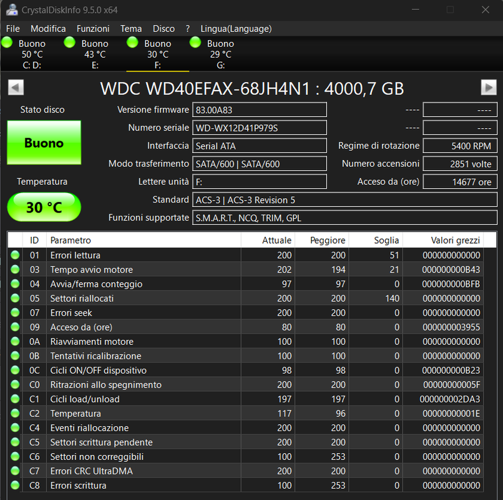503x500 pixels.
Task: Click the power-on count 2851 volte
Action: (460, 164)
